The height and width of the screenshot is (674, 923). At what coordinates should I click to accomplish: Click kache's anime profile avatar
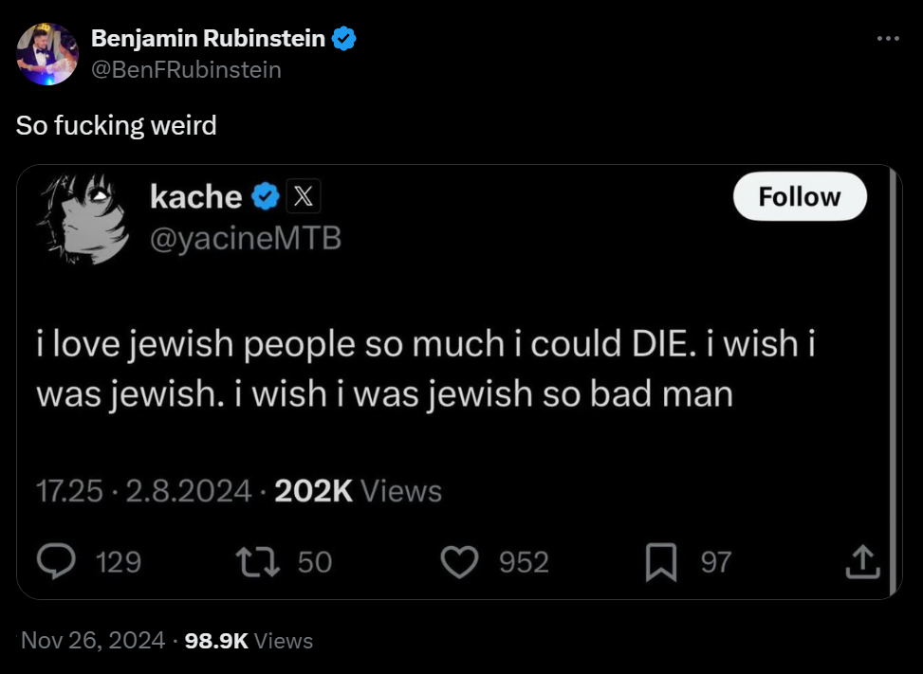[83, 217]
